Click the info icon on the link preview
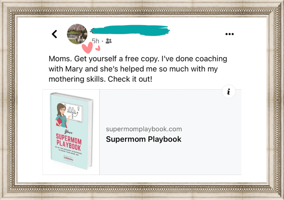 click(229, 91)
